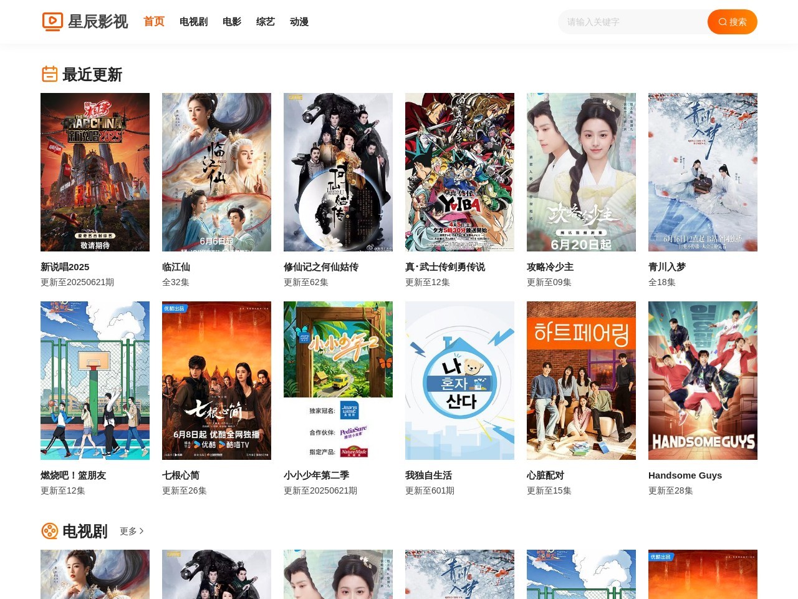Open the 攻略冷少主 poster in 最近更新
This screenshot has height=599, width=798.
click(x=581, y=172)
